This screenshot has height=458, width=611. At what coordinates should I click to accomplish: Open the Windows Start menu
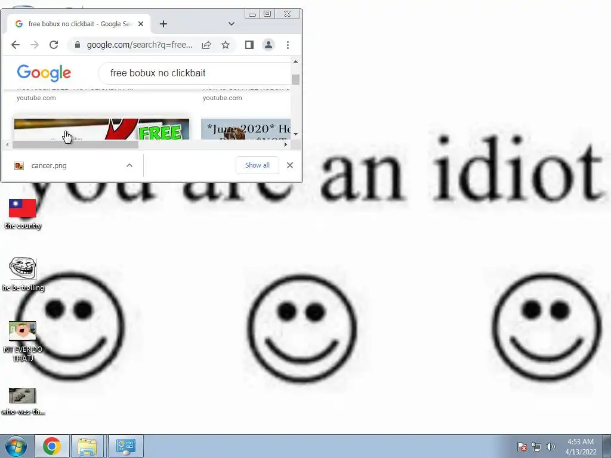16,446
